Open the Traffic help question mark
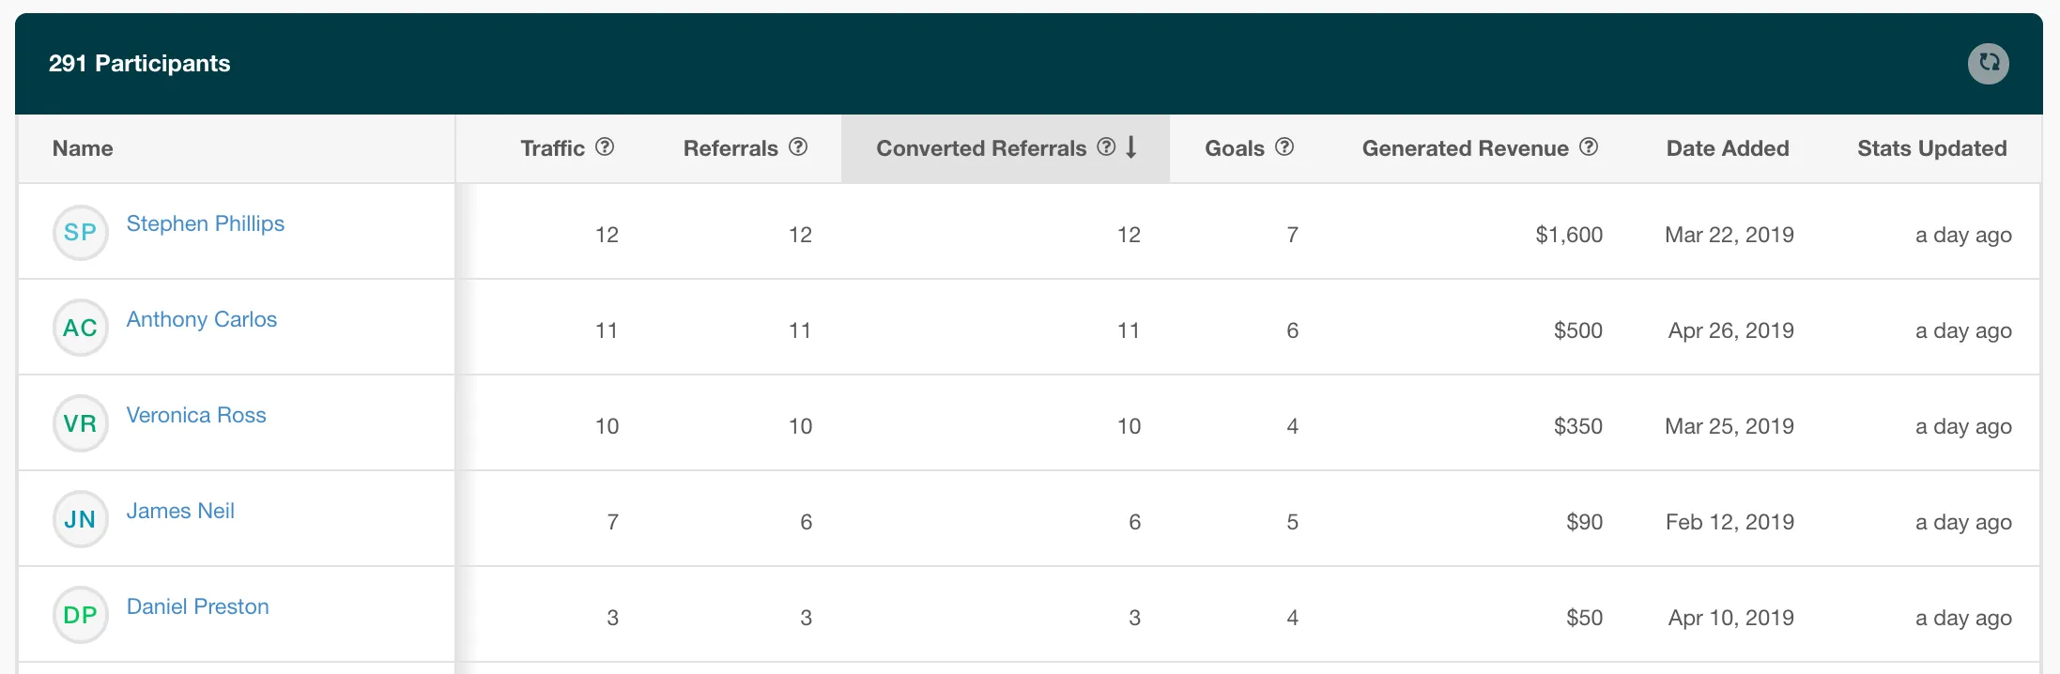This screenshot has height=674, width=2060. [606, 146]
